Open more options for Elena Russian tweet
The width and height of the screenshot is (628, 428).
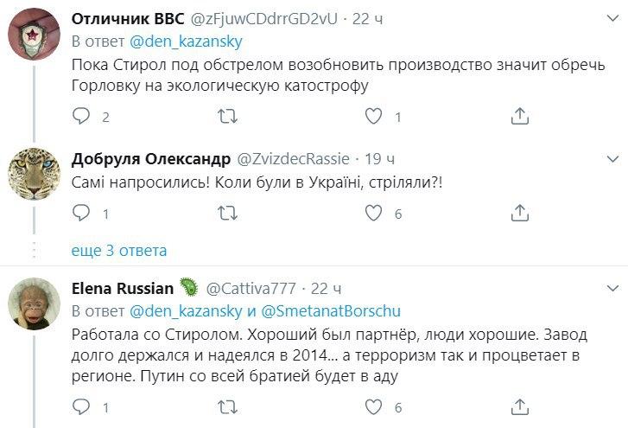(612, 286)
